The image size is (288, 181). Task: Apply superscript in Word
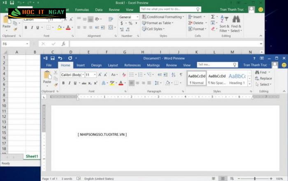96,83
